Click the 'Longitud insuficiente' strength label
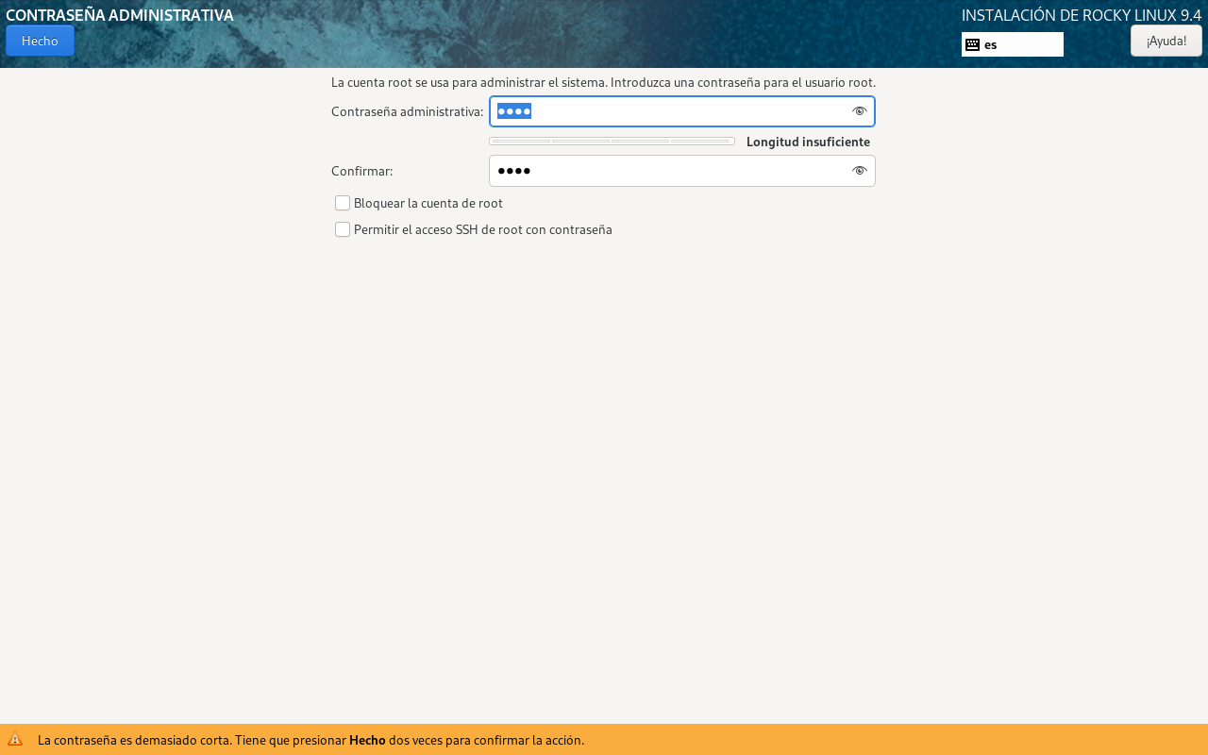 (x=808, y=142)
